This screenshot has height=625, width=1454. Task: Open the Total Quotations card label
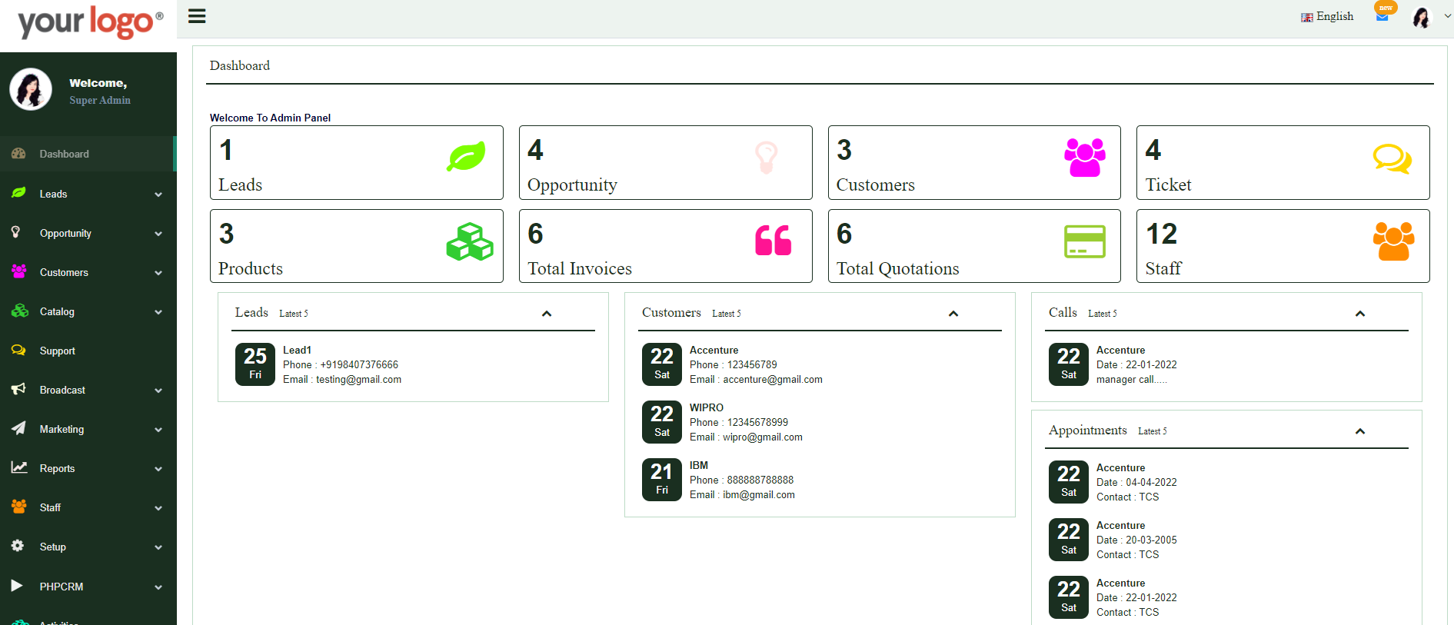click(x=898, y=268)
